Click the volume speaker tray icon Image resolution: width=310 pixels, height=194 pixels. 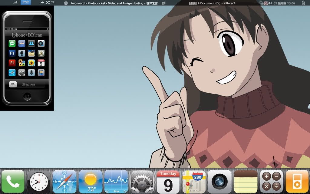(270, 3)
